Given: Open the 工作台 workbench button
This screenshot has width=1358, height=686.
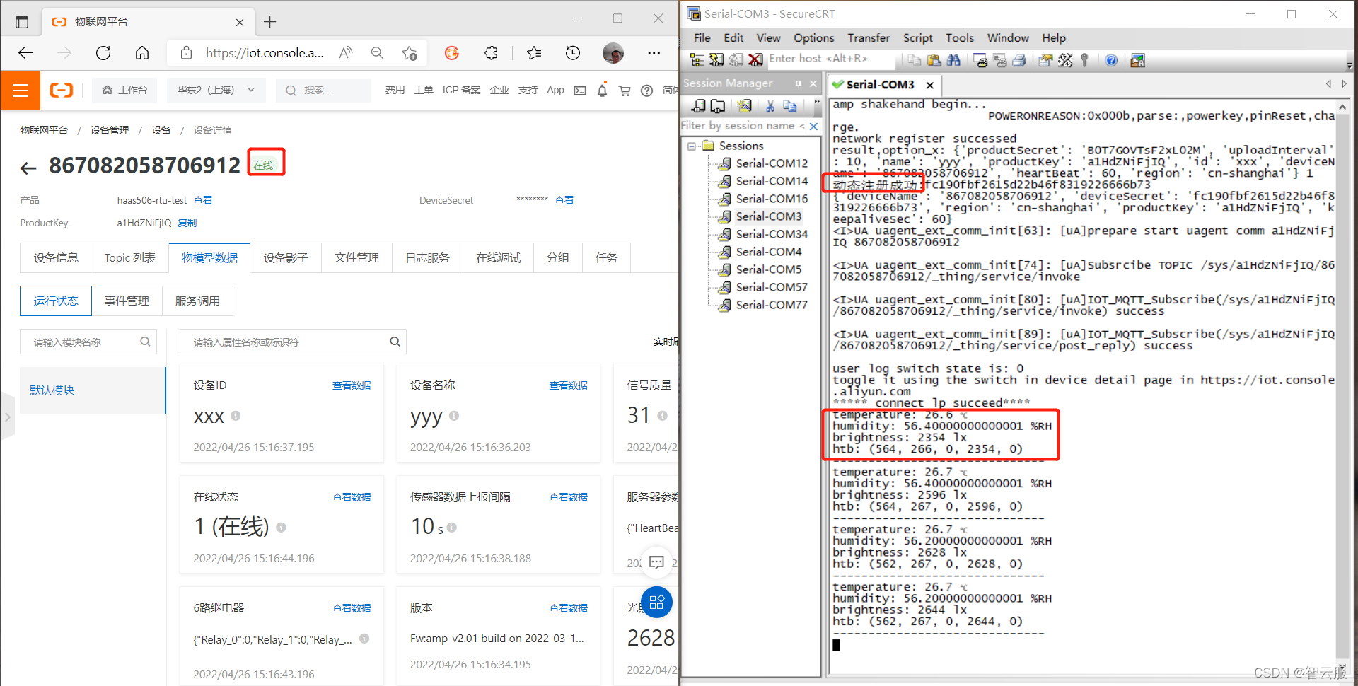Looking at the screenshot, I should pos(124,91).
